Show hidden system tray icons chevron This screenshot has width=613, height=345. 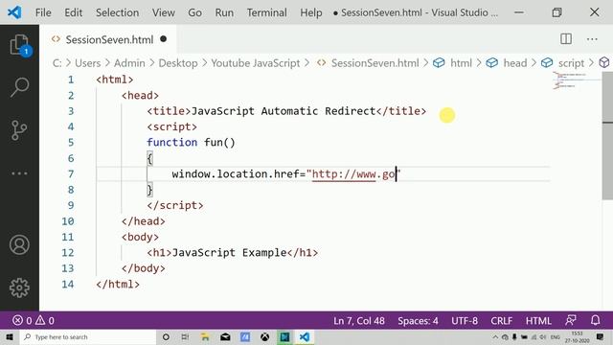[x=495, y=336]
